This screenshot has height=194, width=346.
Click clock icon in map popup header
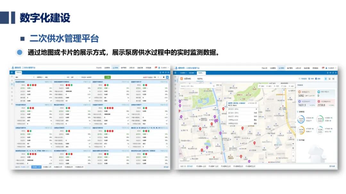(256, 103)
